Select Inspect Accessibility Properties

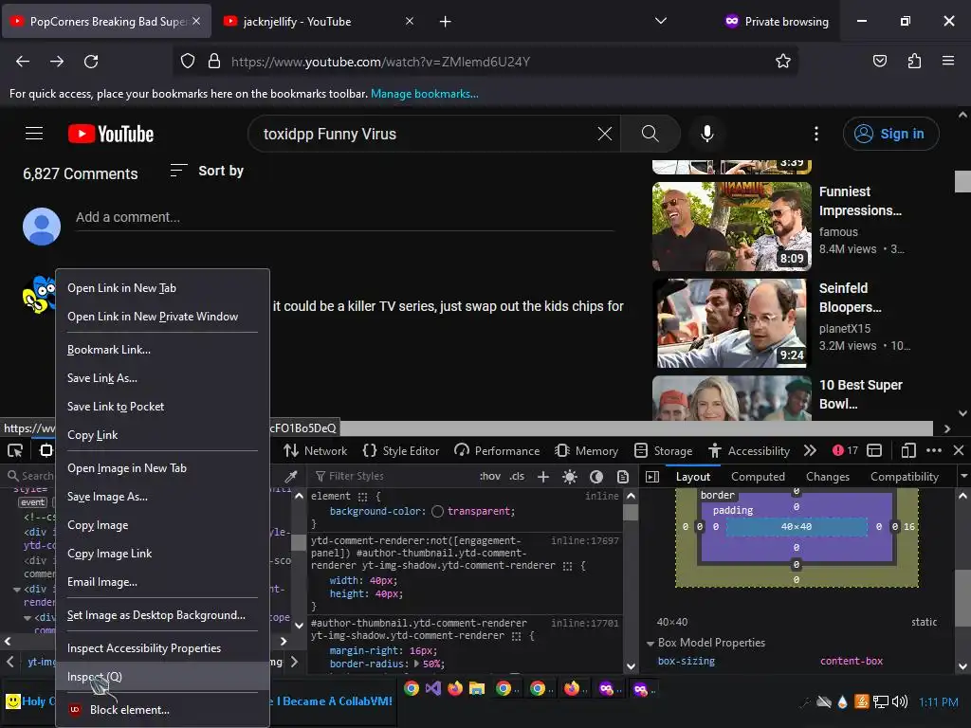(x=162, y=648)
